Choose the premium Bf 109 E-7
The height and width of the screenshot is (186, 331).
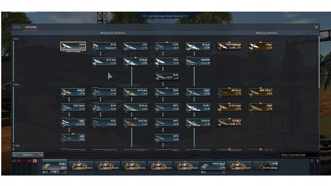[x=261, y=92]
